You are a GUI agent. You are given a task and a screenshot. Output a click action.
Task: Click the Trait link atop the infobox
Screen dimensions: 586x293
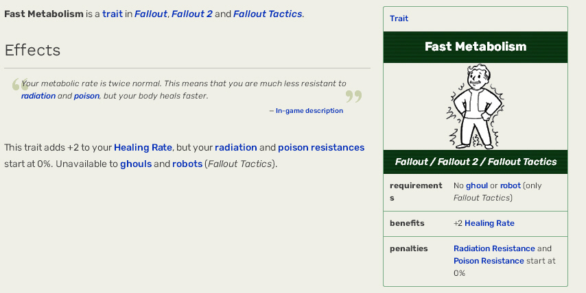tap(399, 18)
